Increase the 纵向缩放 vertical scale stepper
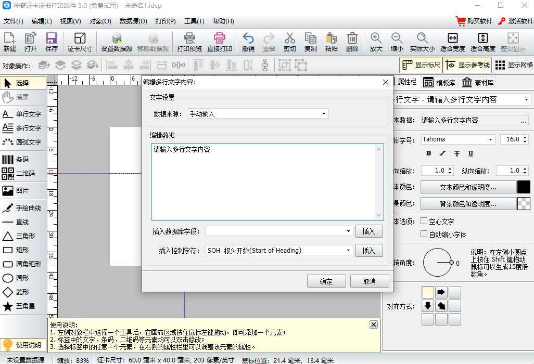 pyautogui.click(x=525, y=168)
